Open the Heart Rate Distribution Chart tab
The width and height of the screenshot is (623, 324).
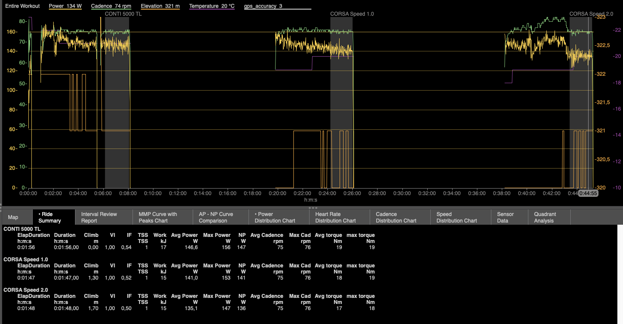(336, 217)
